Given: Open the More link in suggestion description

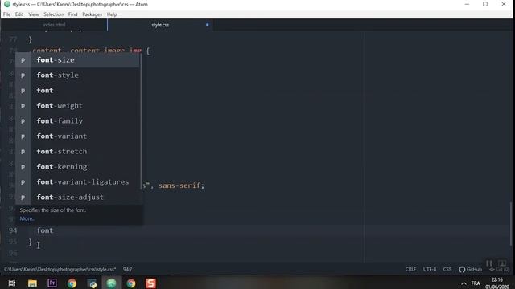Looking at the screenshot, I should pyautogui.click(x=27, y=218).
